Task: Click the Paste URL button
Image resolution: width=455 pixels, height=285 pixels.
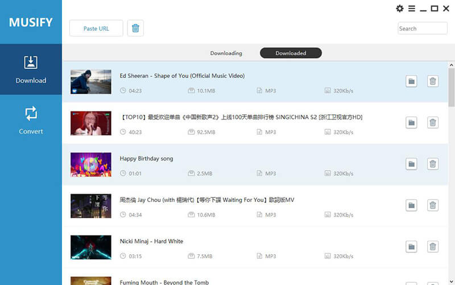Action: [96, 28]
